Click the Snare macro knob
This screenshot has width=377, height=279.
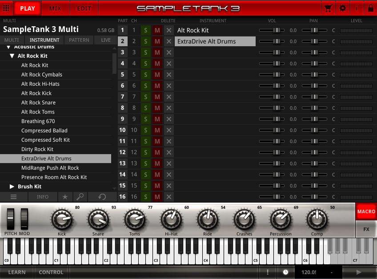point(98,219)
